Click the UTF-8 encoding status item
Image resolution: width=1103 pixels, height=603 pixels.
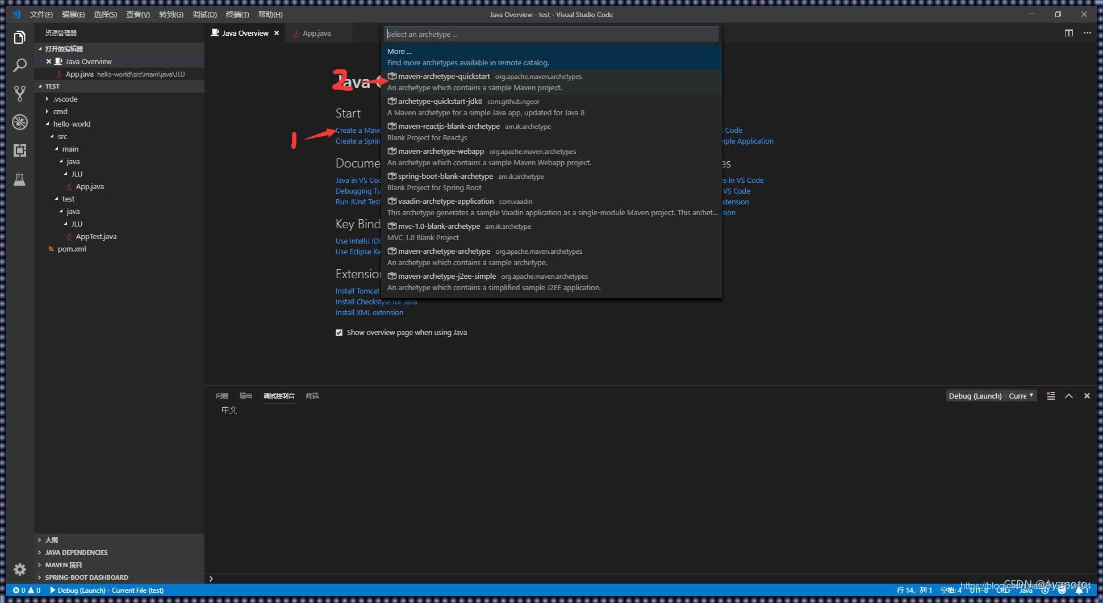979,591
